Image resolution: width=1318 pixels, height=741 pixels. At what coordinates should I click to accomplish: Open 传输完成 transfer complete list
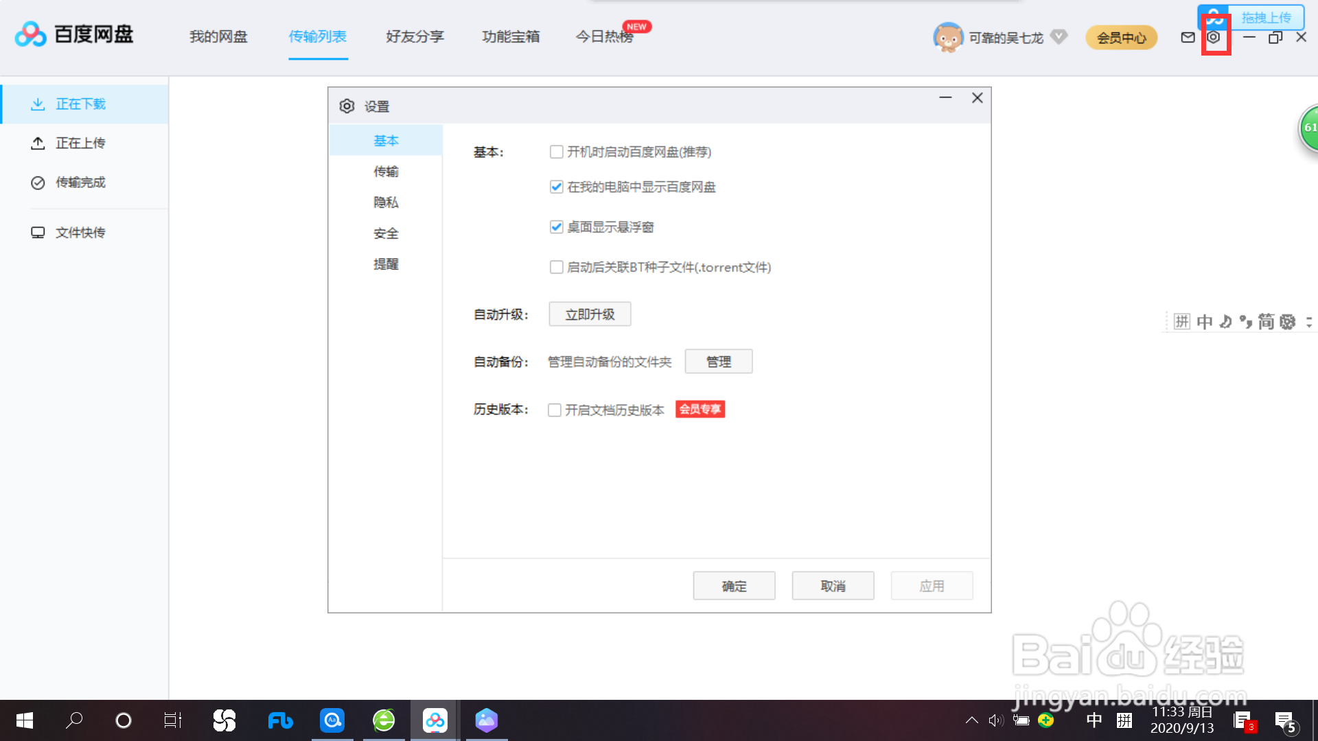(80, 183)
